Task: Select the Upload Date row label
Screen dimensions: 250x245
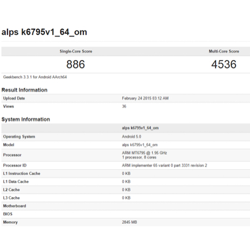Action: pos(14,99)
